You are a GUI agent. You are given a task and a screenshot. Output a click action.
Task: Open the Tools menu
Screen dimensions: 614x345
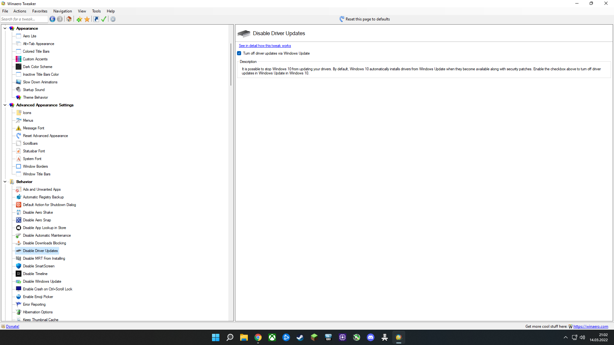(x=96, y=11)
